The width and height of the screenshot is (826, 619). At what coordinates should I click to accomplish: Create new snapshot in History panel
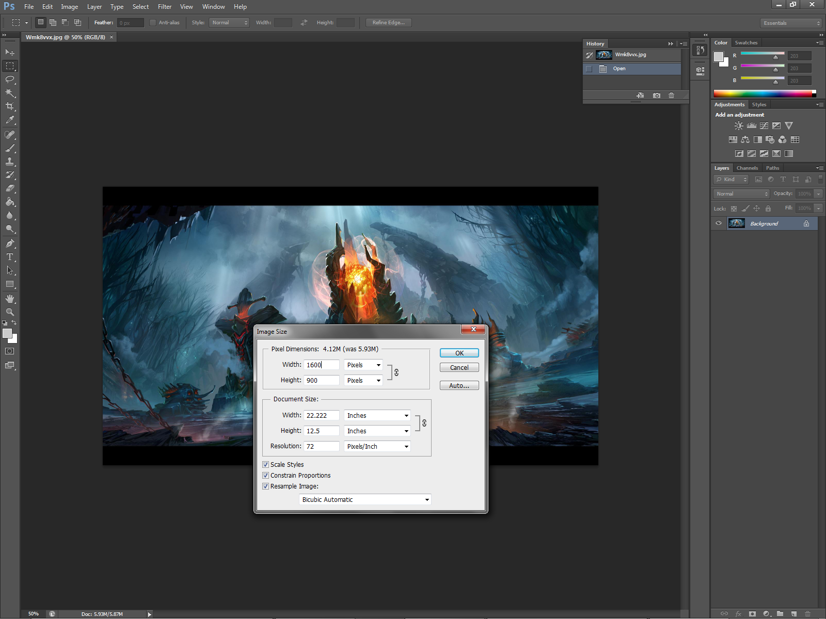pos(656,95)
